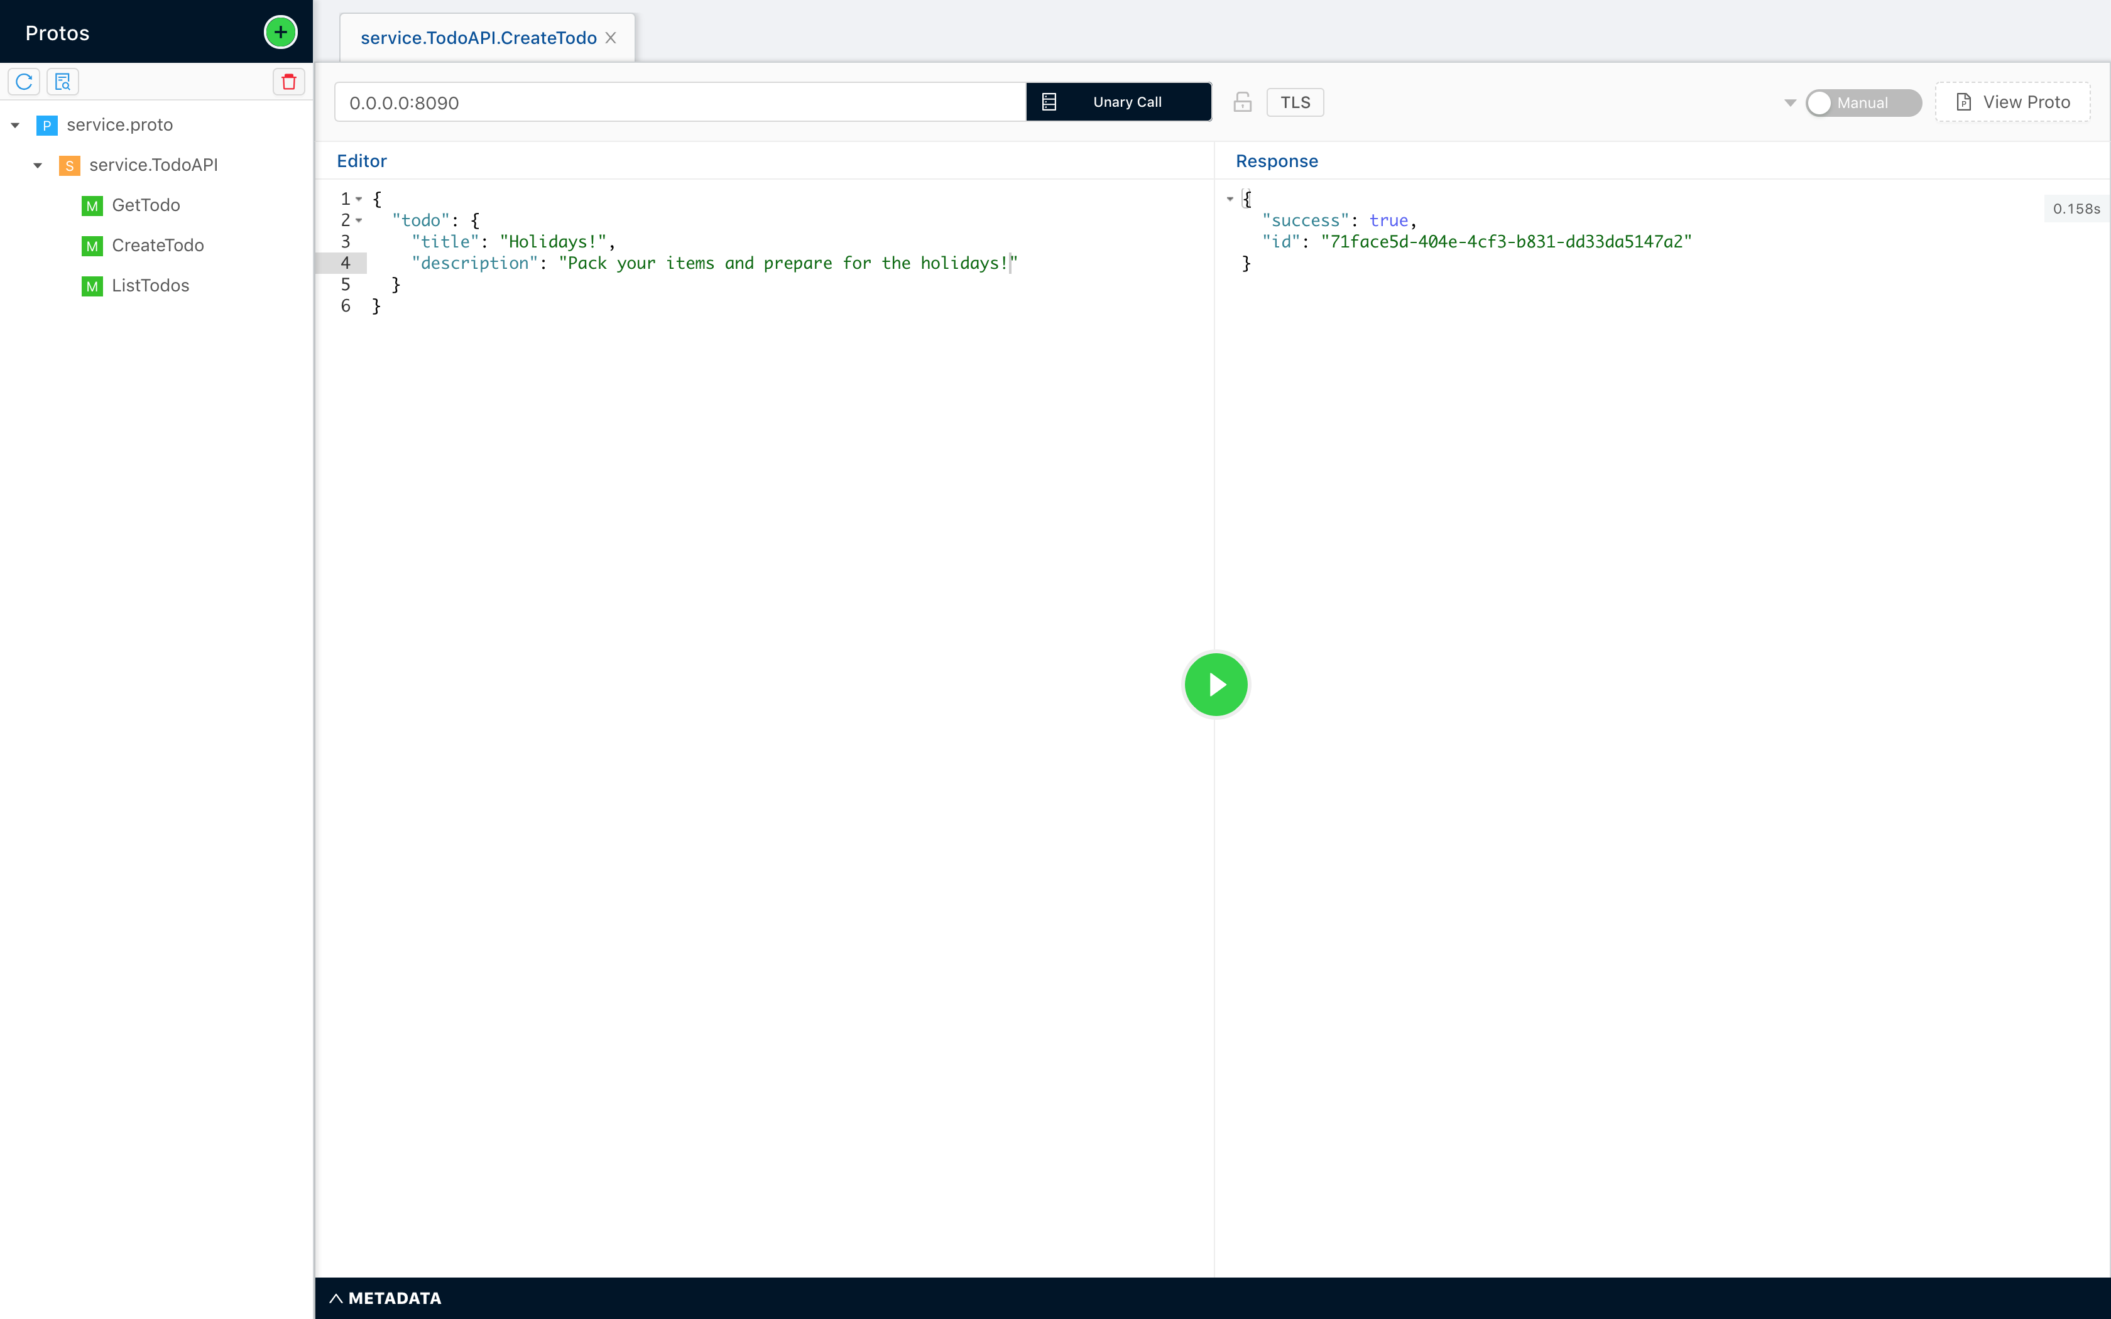Screen dimensions: 2111x1319
Task: Click the document icon in View Proto
Action: coord(1963,102)
